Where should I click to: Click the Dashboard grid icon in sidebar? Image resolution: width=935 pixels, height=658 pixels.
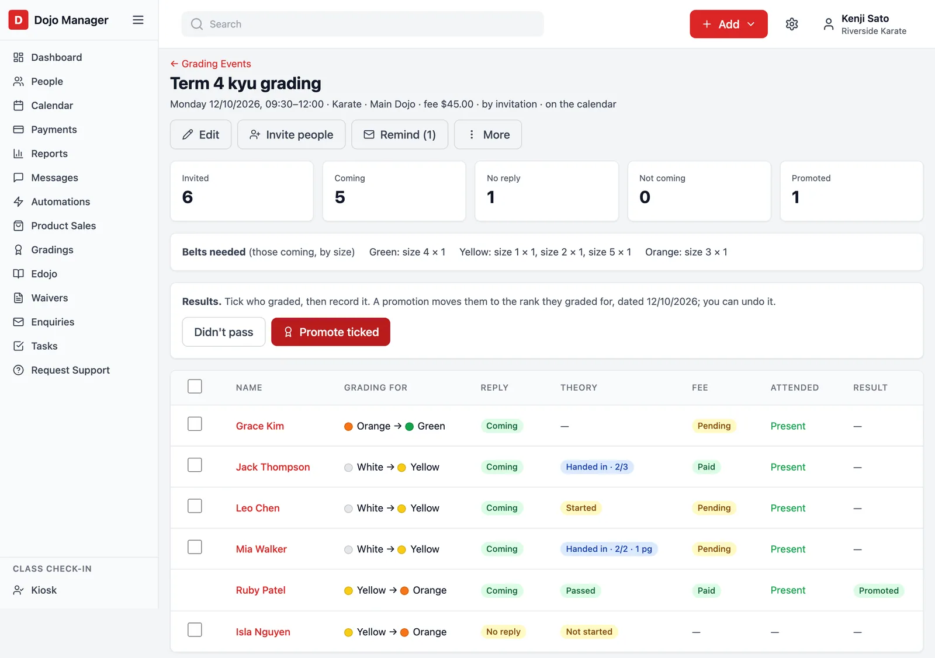click(x=19, y=57)
